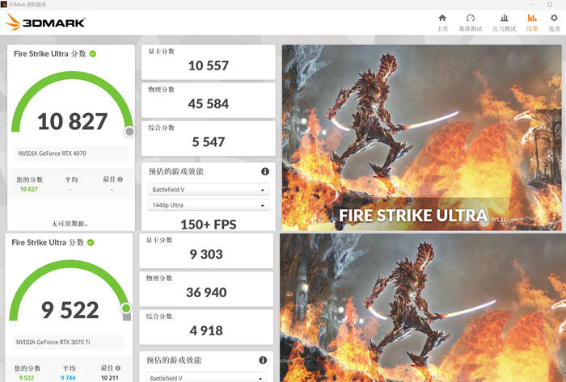Click the physics score 36 940 card
Screen dimensions: 566x382
(206, 289)
